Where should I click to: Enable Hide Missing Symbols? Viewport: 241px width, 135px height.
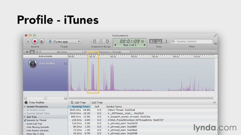(25, 127)
